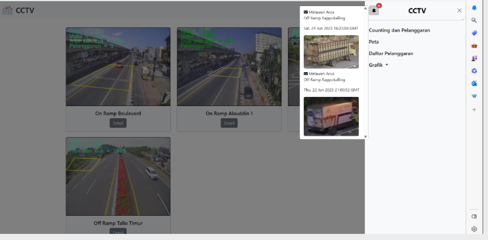Select the 'Thu, 22 Jun 2023 21:00:52 GMT' timestamp
This screenshot has width=488, height=240.
pyautogui.click(x=332, y=90)
